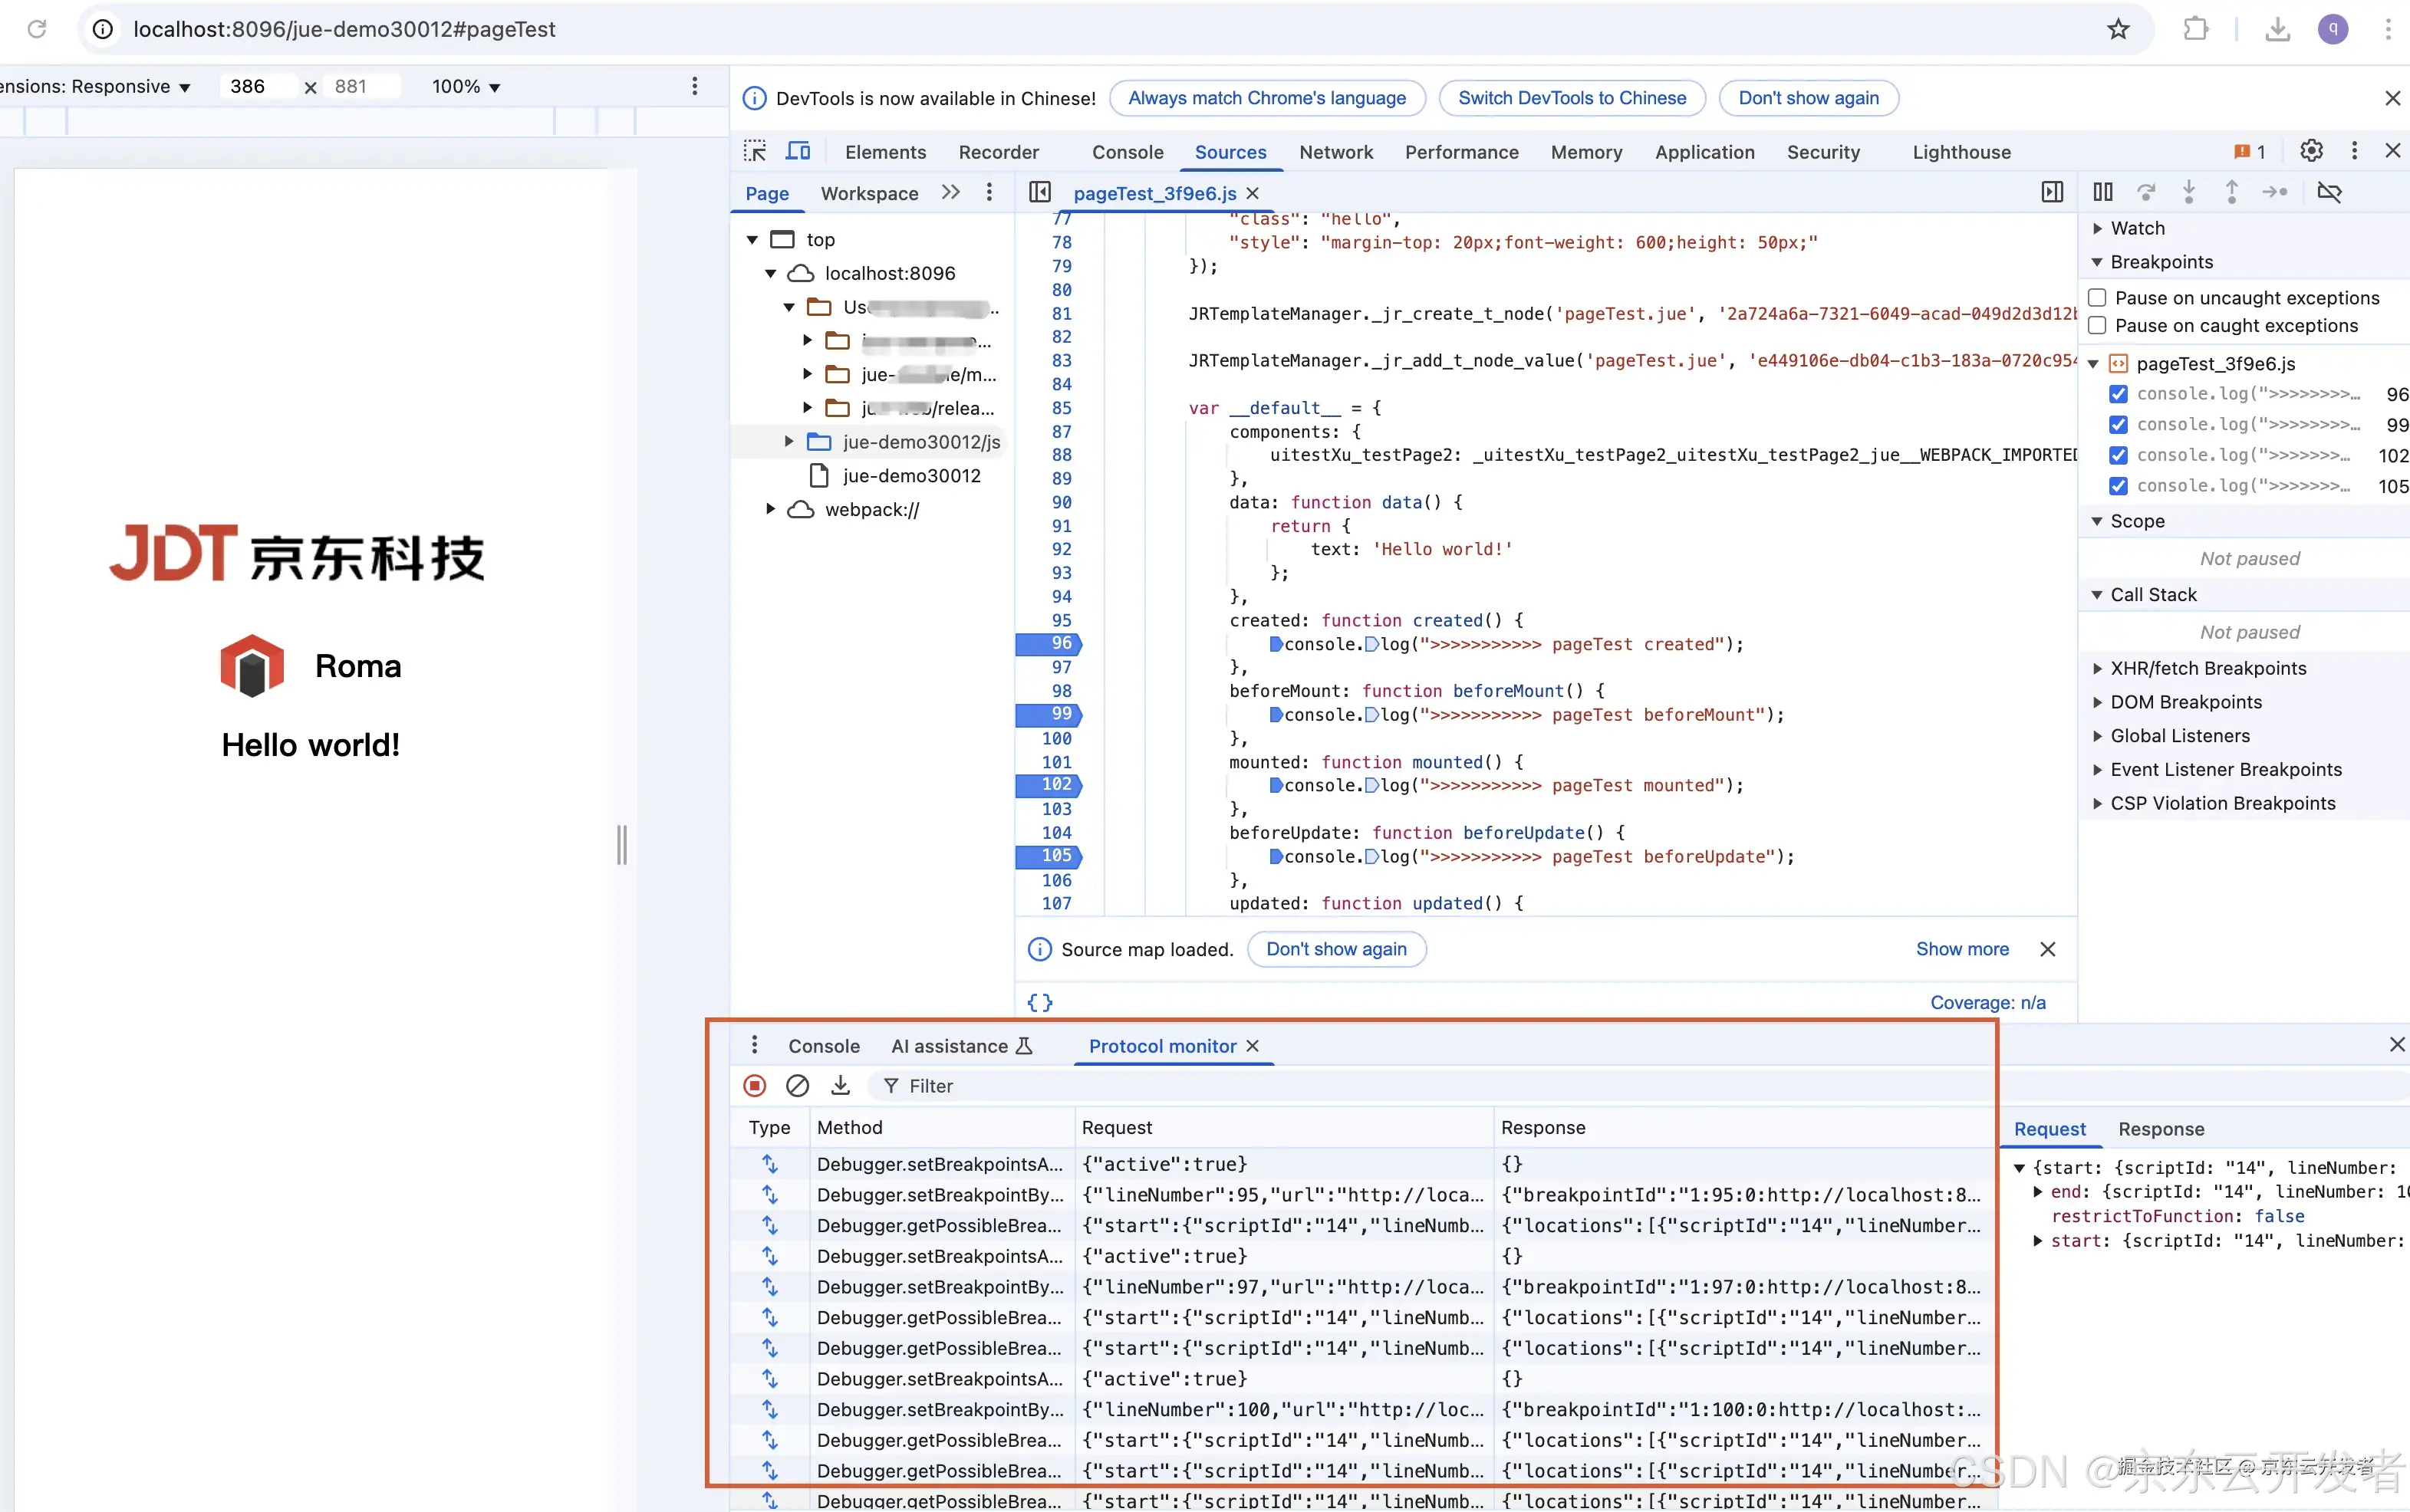Image resolution: width=2410 pixels, height=1512 pixels.
Task: Enable Pause on caught exceptions
Action: coord(2097,326)
